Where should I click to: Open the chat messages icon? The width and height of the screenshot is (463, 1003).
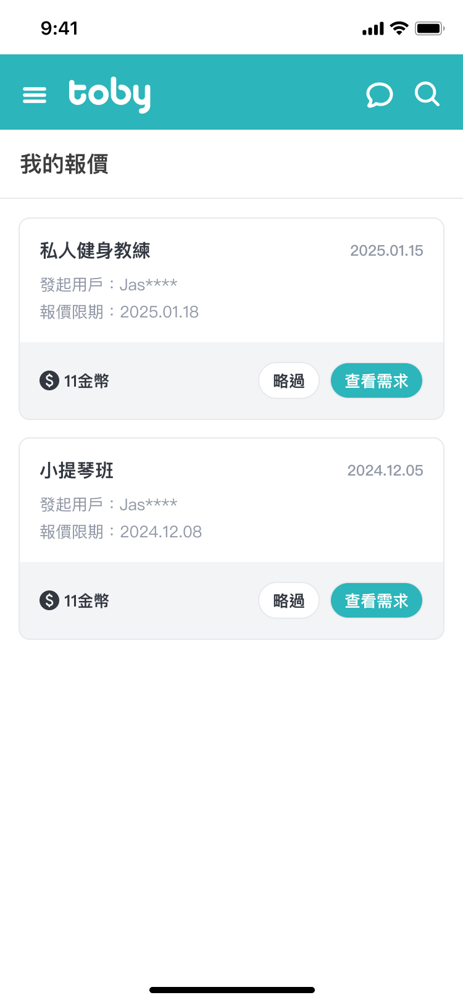379,95
